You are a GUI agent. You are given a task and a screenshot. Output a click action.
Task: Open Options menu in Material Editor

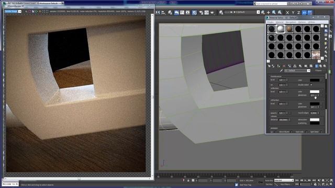[x=302, y=22]
